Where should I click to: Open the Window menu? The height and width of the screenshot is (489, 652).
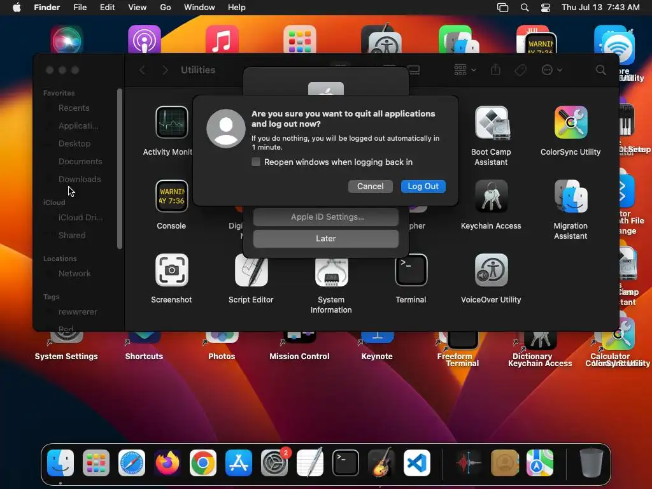tap(199, 8)
